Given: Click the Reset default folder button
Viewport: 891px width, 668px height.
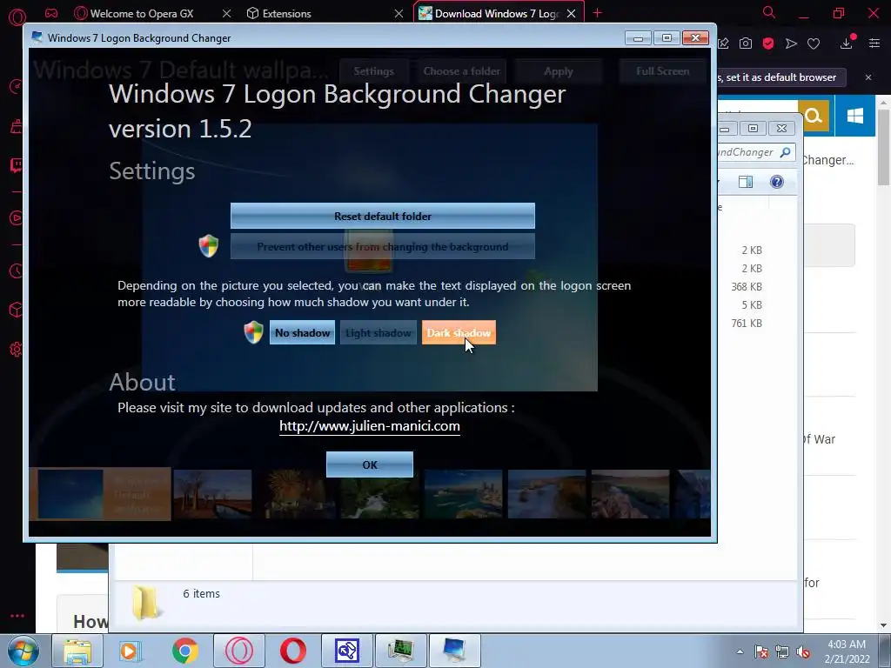Looking at the screenshot, I should click(383, 216).
